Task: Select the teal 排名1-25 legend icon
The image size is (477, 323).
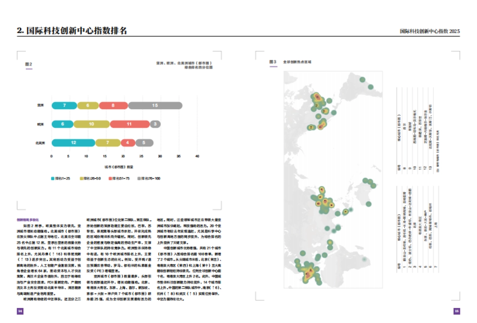Action: pyautogui.click(x=52, y=179)
